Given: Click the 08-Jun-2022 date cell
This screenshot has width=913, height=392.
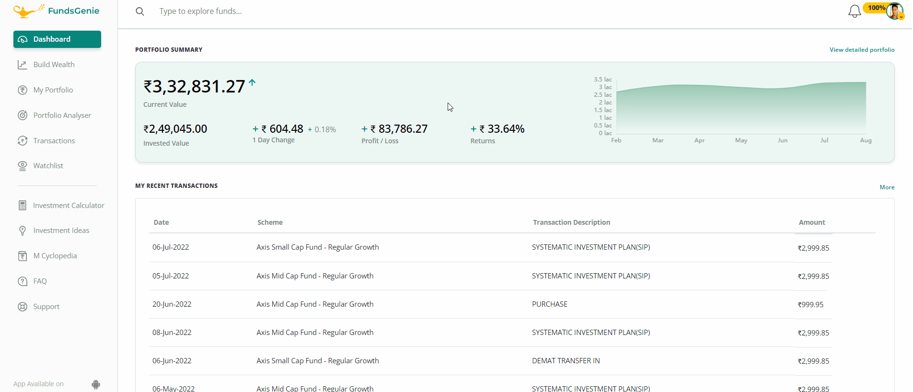Looking at the screenshot, I should click(x=172, y=333).
